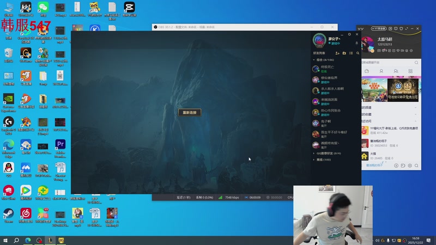436x245 pixels.
Task: Collapse the 综合 friends group
Action: (x=314, y=60)
